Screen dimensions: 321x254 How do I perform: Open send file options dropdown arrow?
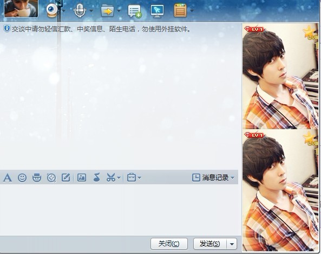pos(119,11)
